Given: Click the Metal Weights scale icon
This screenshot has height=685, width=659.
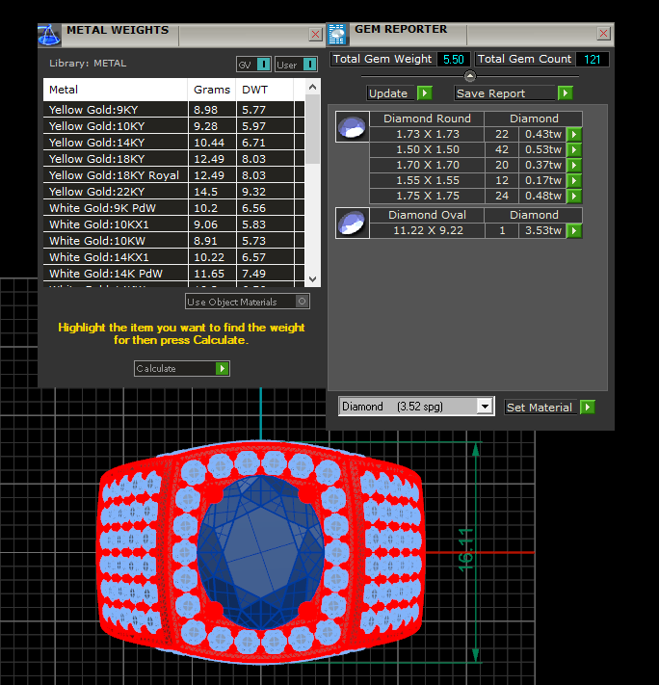Looking at the screenshot, I should [49, 35].
